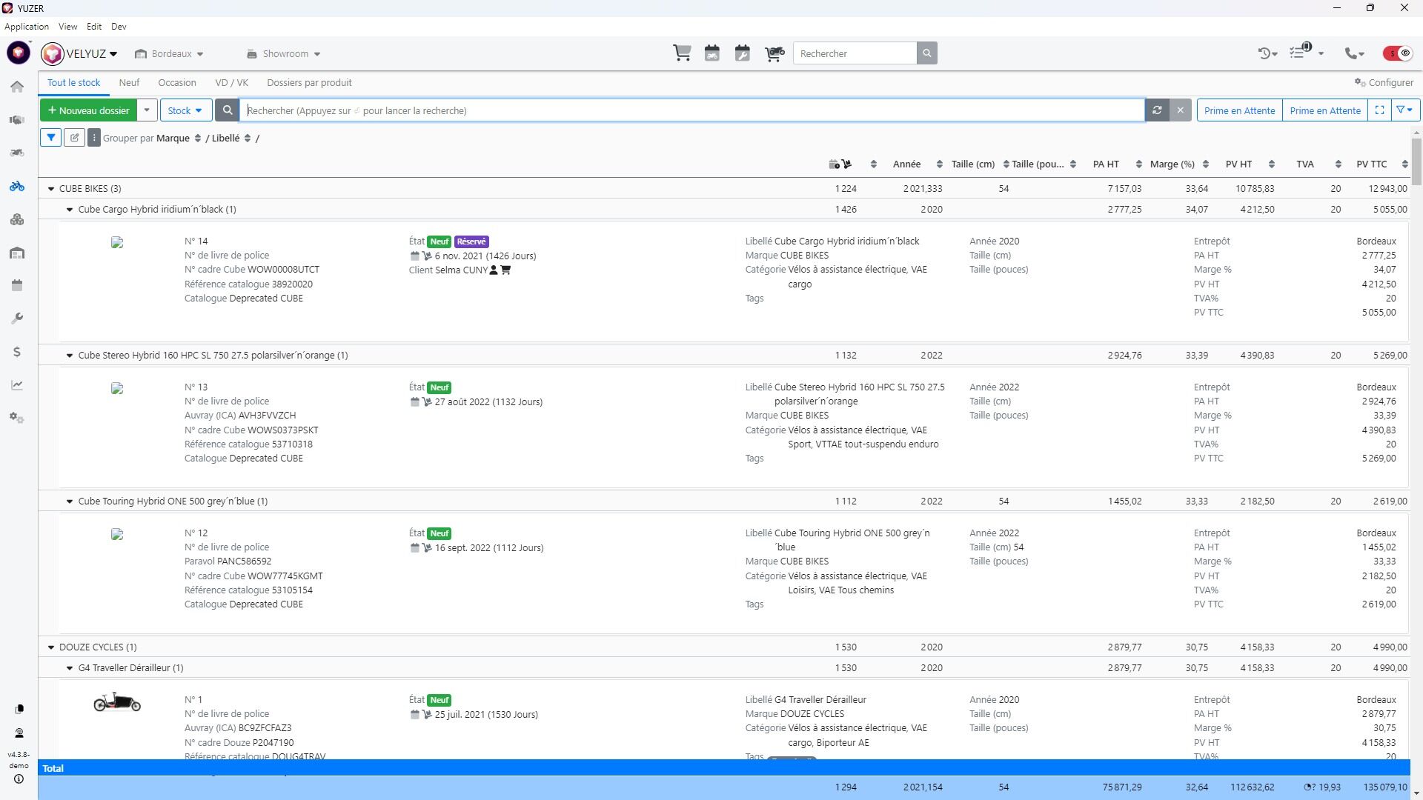
Task: Open the task checklist notifications icon
Action: [x=1298, y=53]
